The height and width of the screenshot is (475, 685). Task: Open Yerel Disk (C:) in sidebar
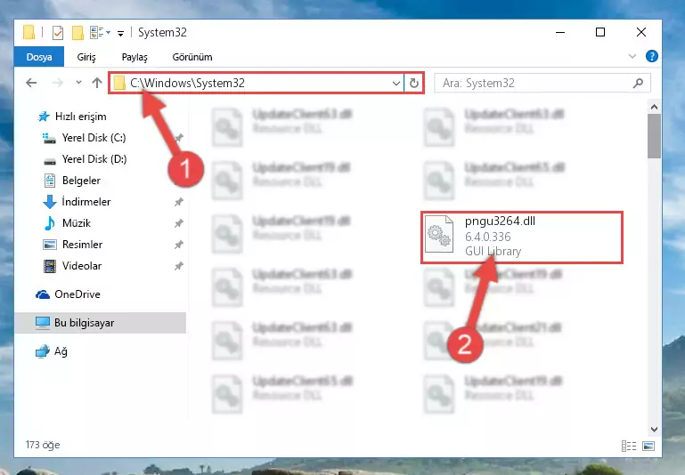coord(94,138)
